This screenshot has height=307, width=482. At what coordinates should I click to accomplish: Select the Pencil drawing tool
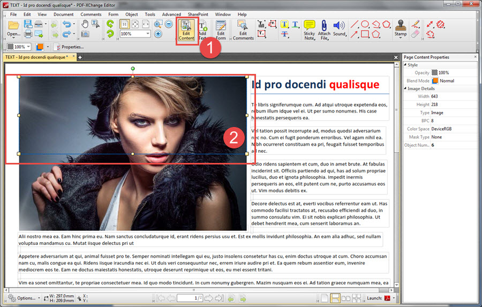pos(415,24)
